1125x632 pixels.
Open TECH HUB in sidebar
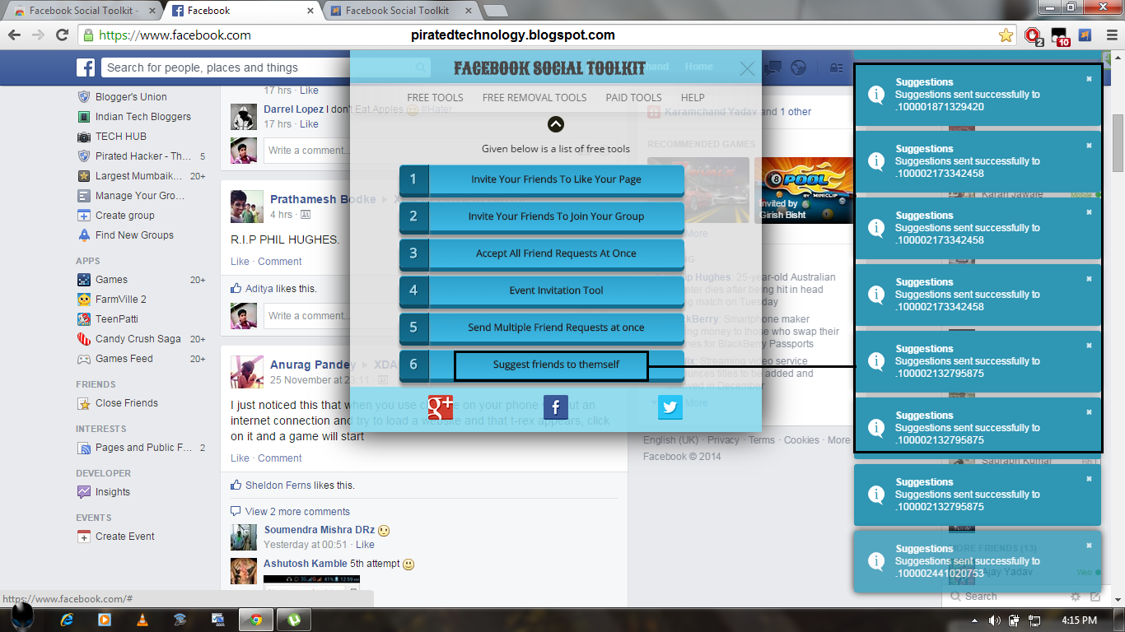tap(120, 137)
